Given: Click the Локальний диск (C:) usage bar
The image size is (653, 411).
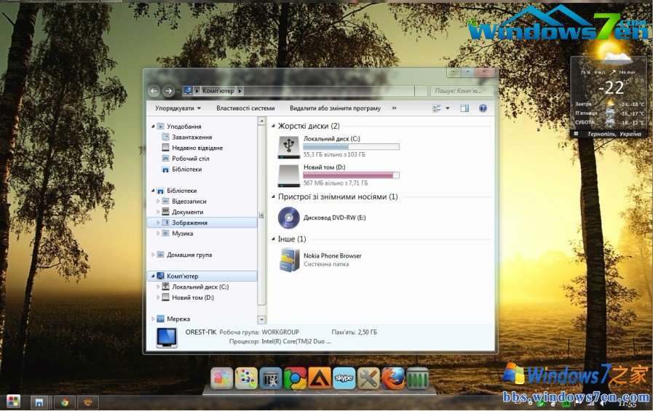Looking at the screenshot, I should point(351,147).
